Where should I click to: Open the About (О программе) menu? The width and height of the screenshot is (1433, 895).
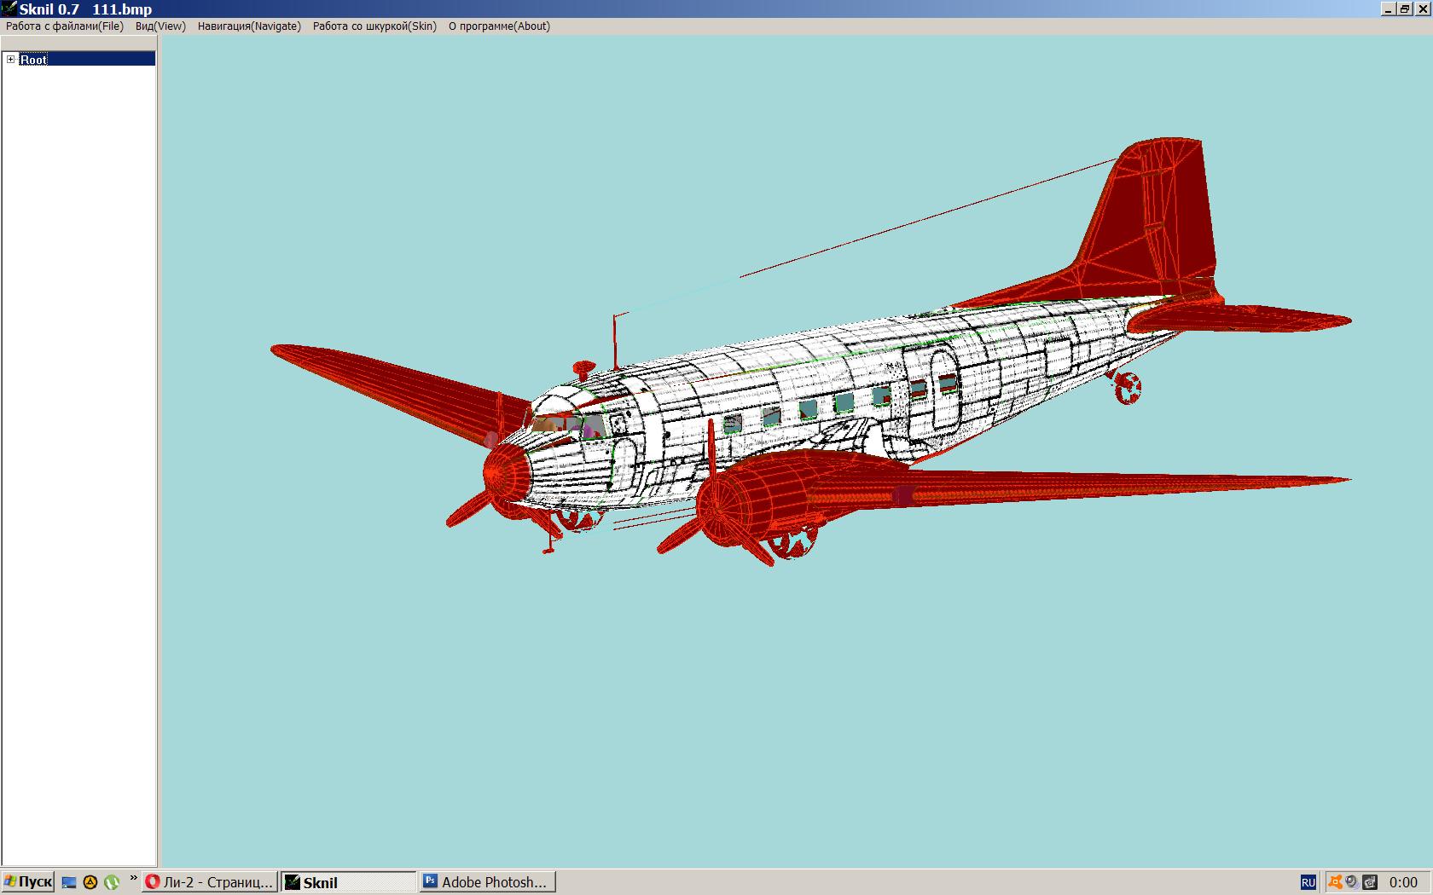click(x=499, y=26)
